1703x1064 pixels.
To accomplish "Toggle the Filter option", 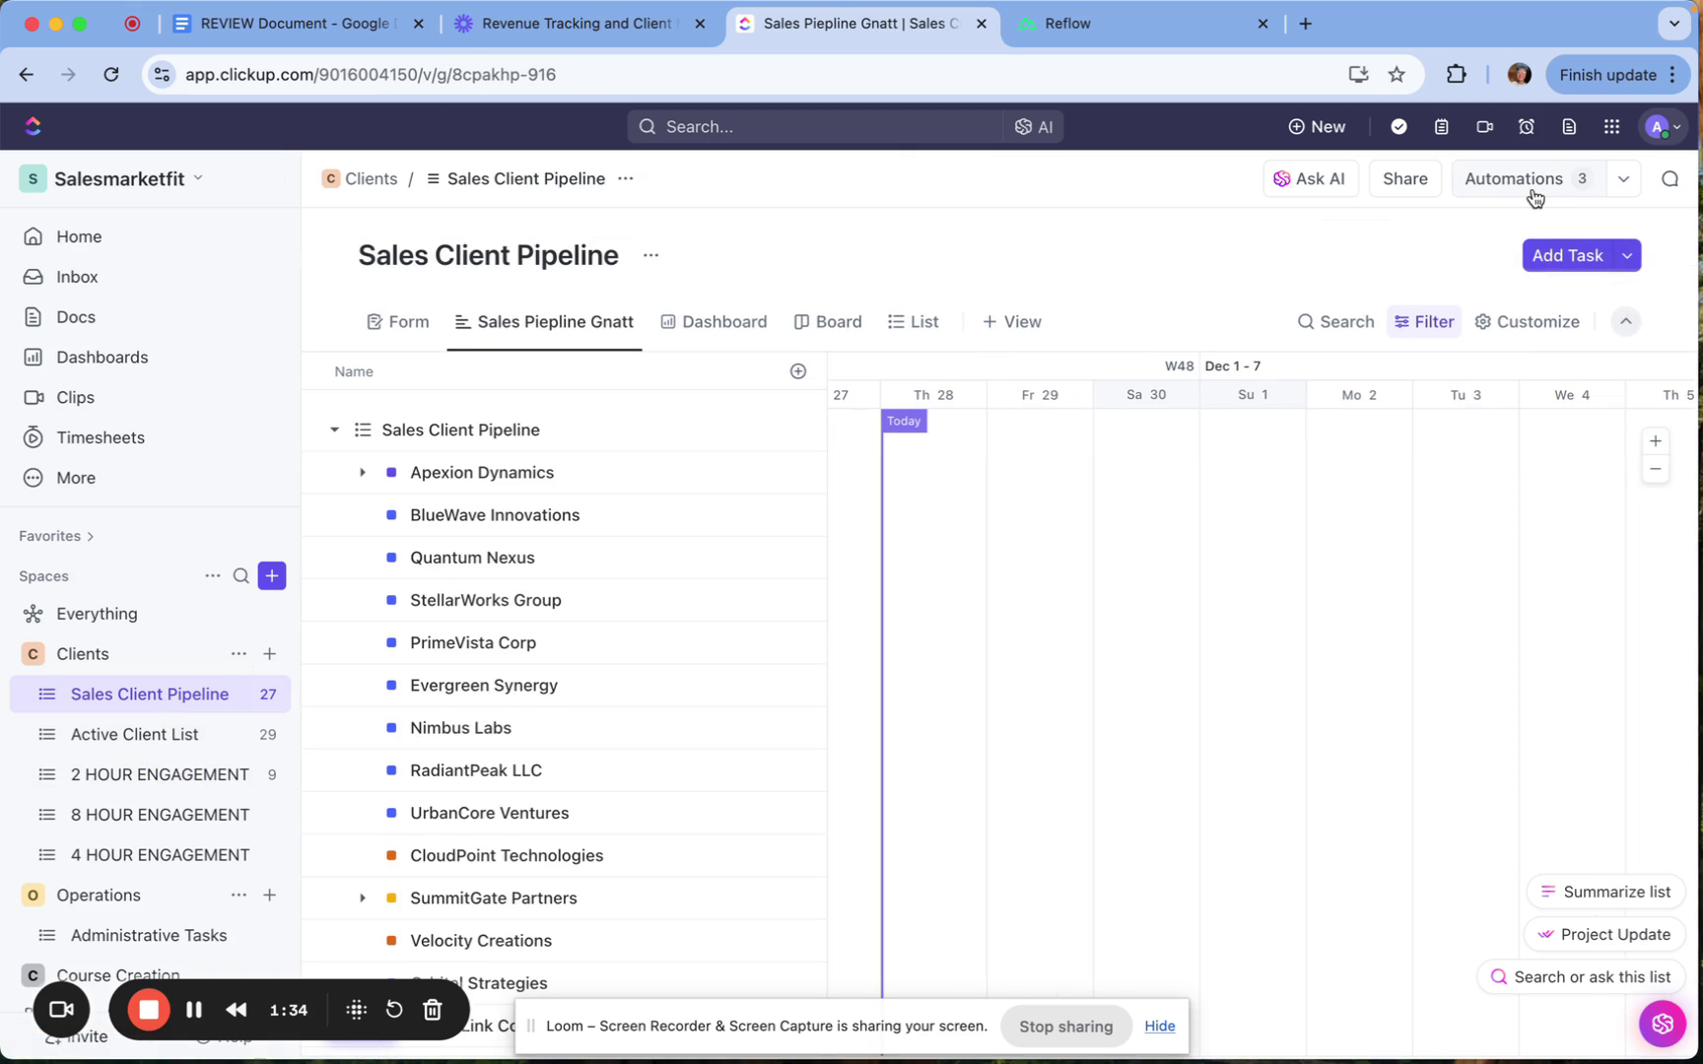I will tap(1423, 322).
